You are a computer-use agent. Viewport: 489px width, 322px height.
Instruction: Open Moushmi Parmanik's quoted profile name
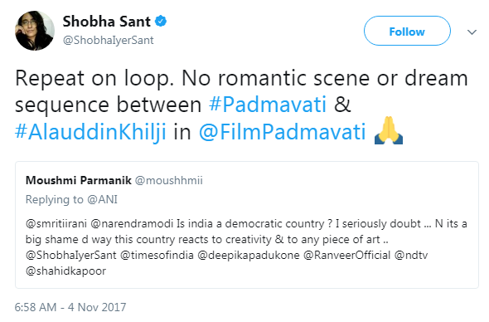point(79,180)
